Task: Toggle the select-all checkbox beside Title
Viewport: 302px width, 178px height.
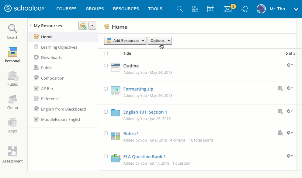Action: (x=106, y=53)
